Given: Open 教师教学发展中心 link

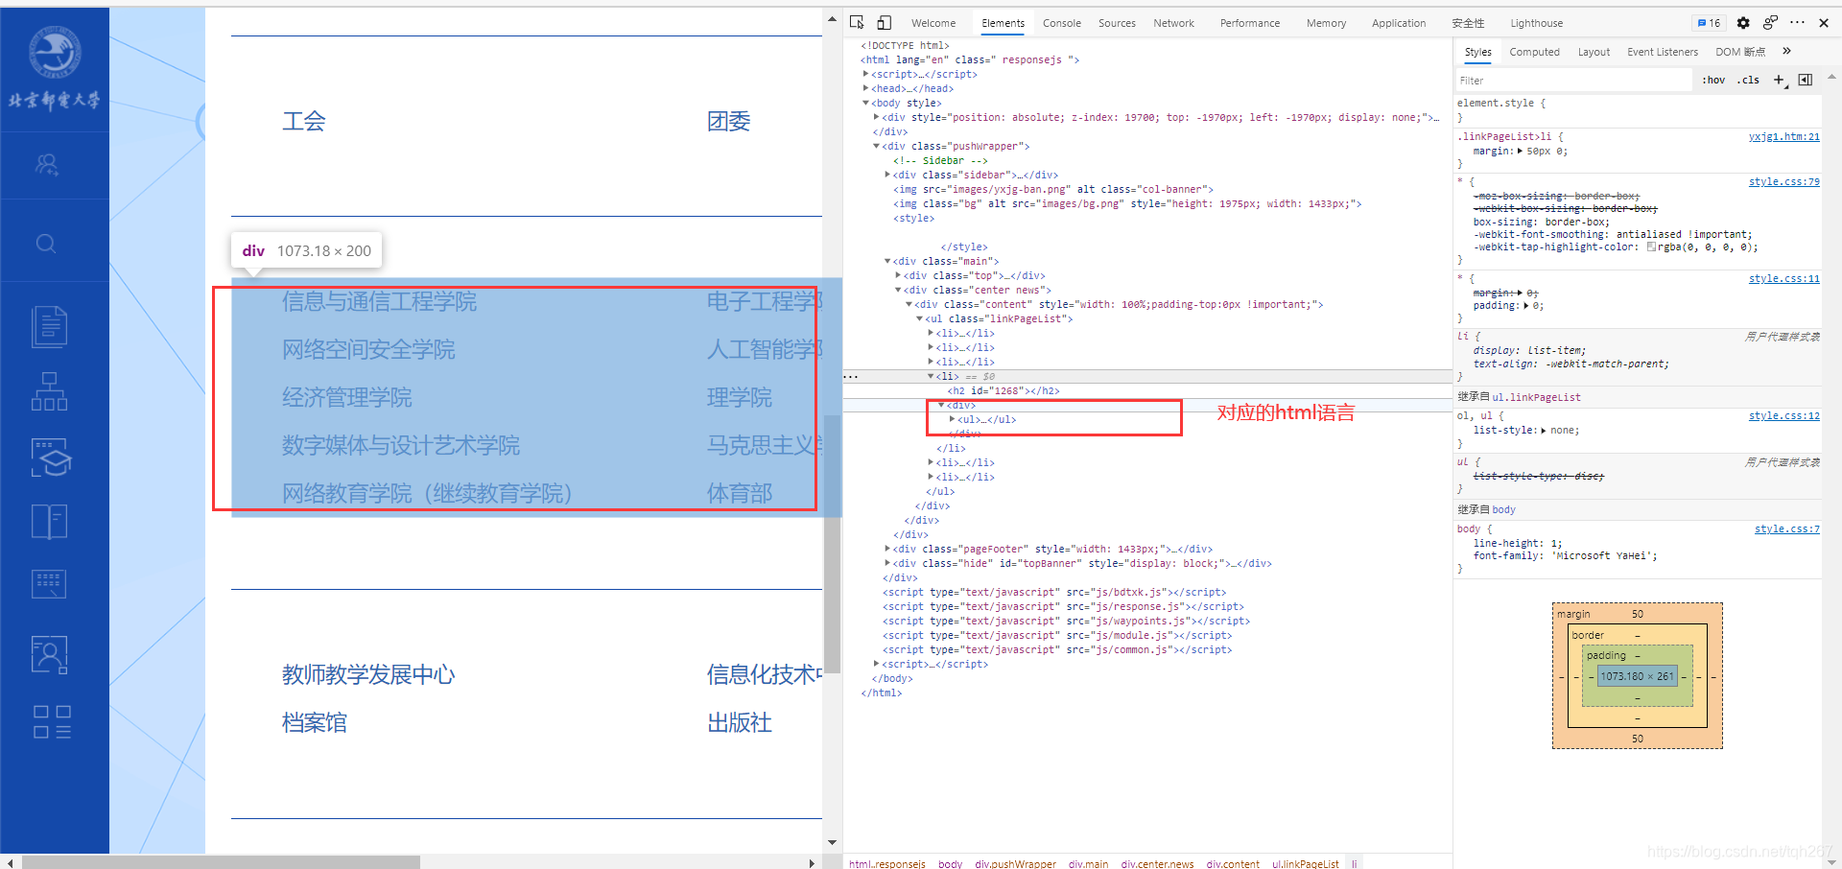Looking at the screenshot, I should coord(368,675).
